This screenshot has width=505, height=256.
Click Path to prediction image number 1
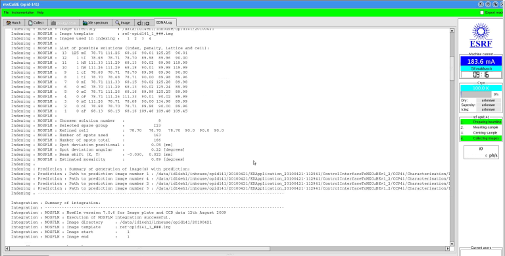[230, 174]
